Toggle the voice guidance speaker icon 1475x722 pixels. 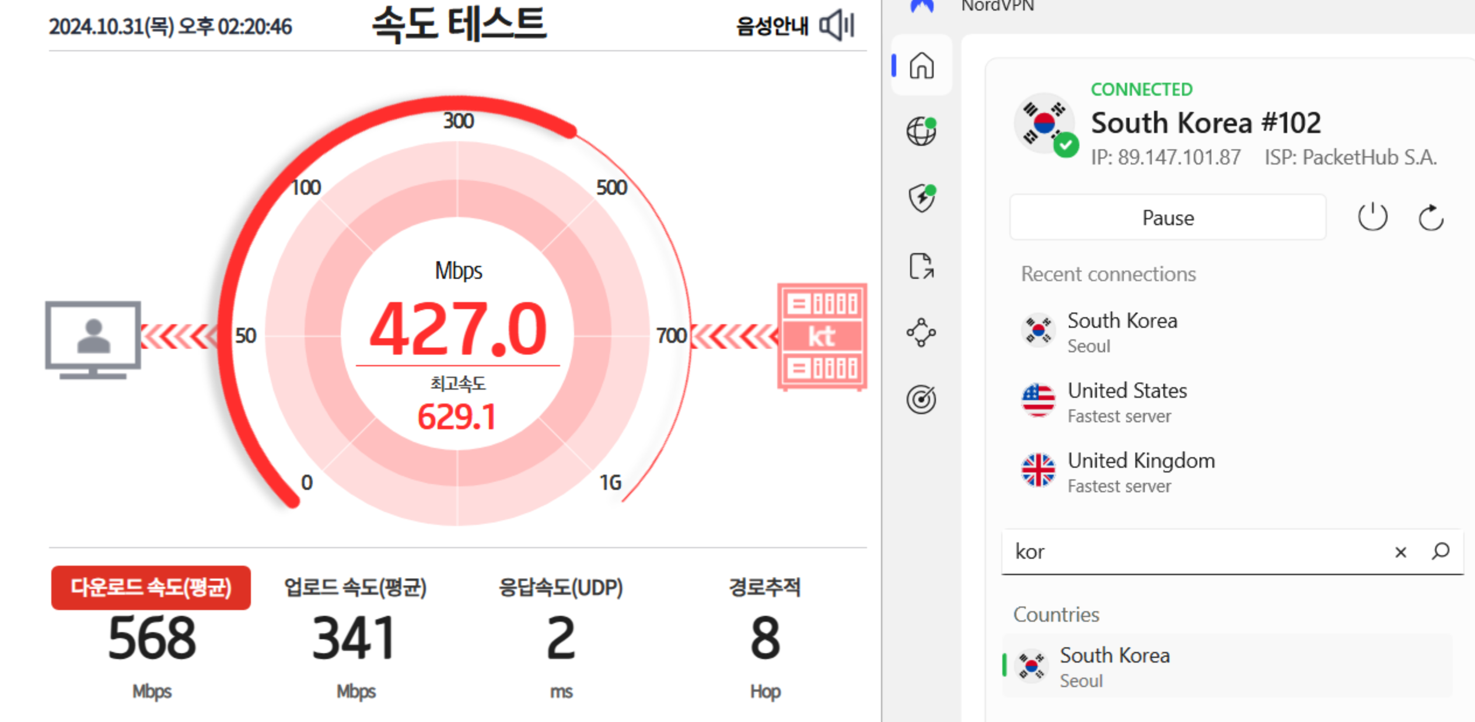click(x=837, y=26)
